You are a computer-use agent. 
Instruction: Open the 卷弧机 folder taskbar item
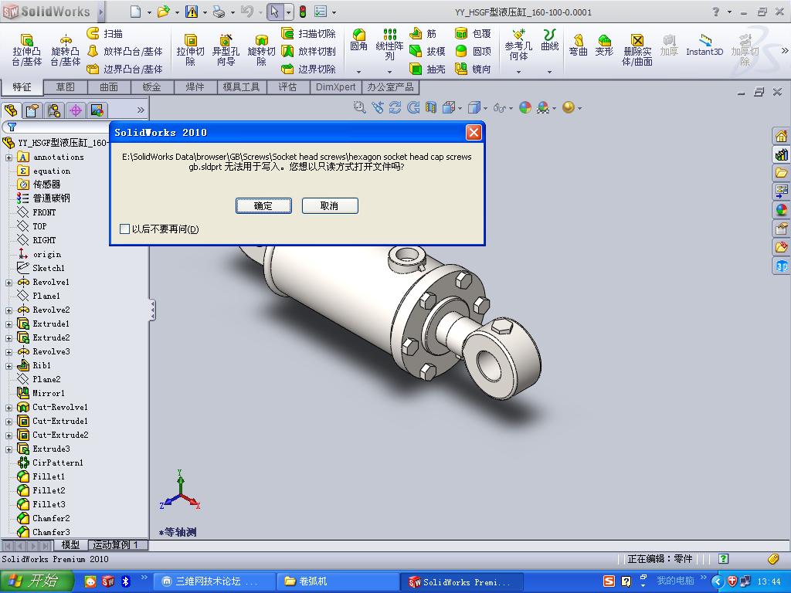[338, 581]
